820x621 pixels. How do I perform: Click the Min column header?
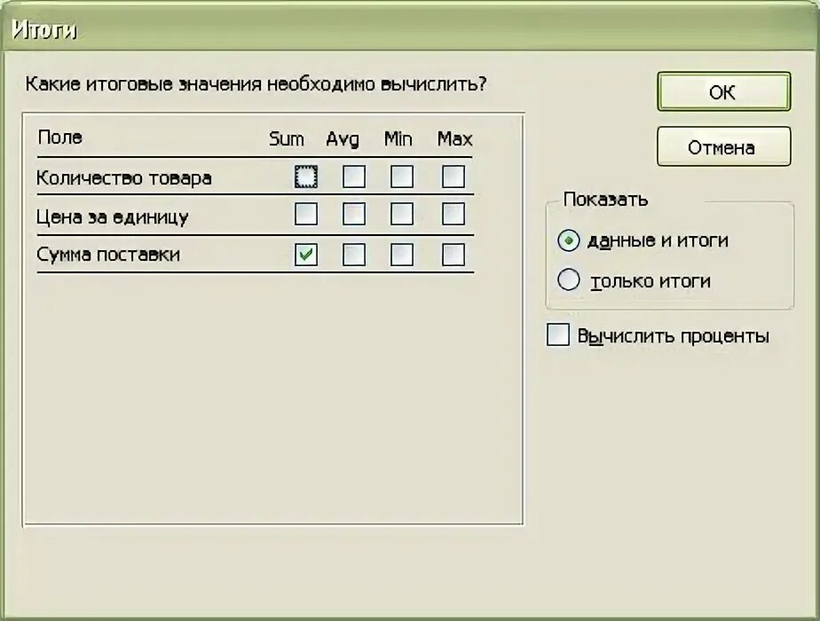click(x=398, y=139)
